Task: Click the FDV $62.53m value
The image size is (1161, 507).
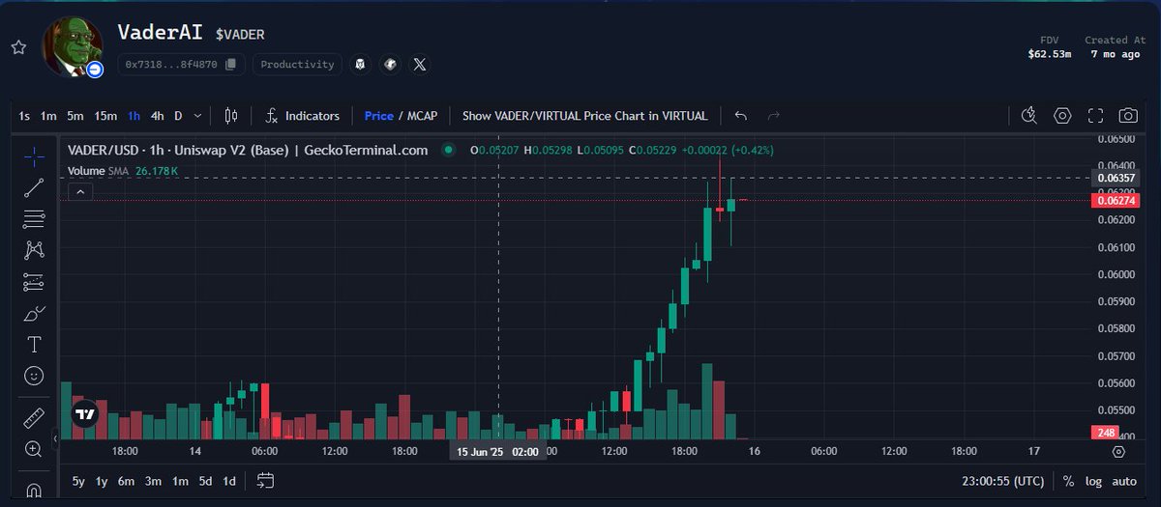Action: point(1050,54)
